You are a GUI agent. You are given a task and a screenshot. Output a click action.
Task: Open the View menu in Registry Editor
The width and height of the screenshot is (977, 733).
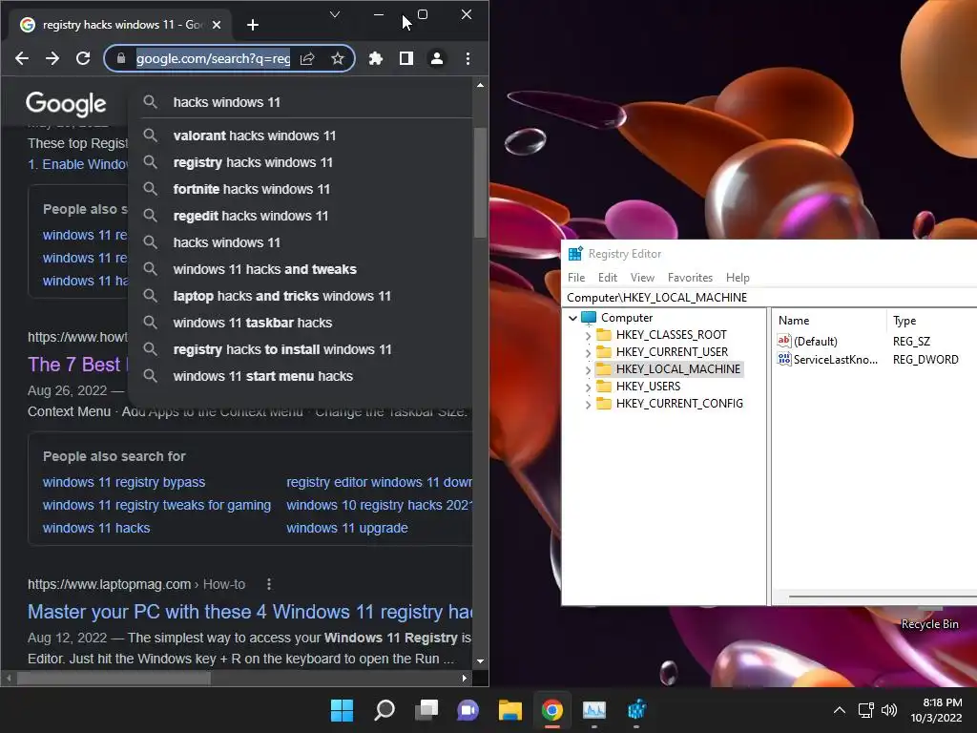click(x=642, y=278)
